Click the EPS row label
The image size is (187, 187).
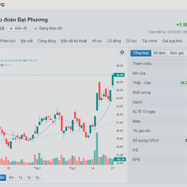click(136, 160)
